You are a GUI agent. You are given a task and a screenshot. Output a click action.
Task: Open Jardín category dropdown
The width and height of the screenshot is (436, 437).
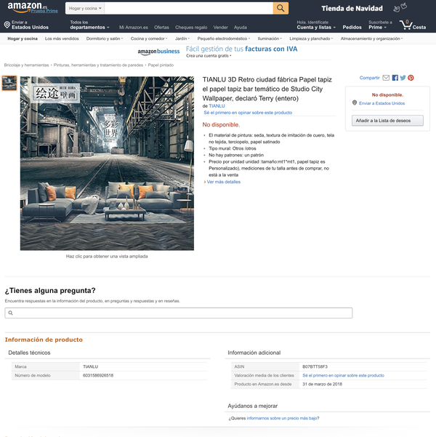point(182,39)
